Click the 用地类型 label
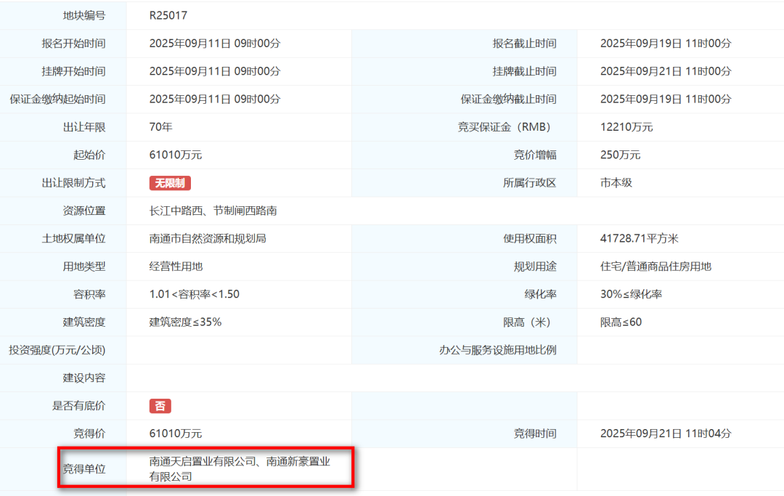The height and width of the screenshot is (496, 784). pos(84,267)
